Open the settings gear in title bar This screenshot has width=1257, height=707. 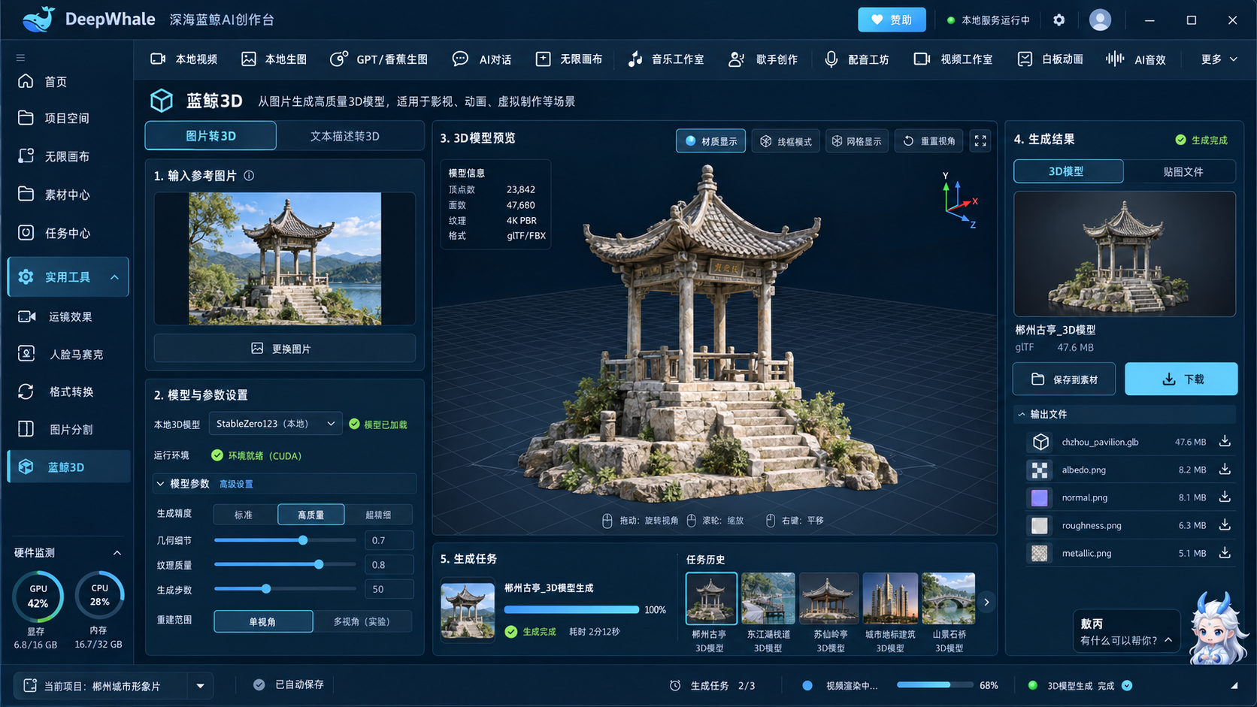tap(1059, 20)
